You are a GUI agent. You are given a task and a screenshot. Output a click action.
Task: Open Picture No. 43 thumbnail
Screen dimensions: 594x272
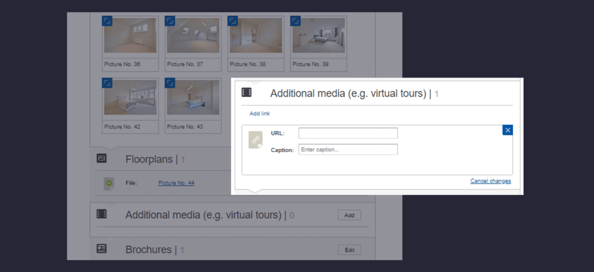click(x=194, y=98)
